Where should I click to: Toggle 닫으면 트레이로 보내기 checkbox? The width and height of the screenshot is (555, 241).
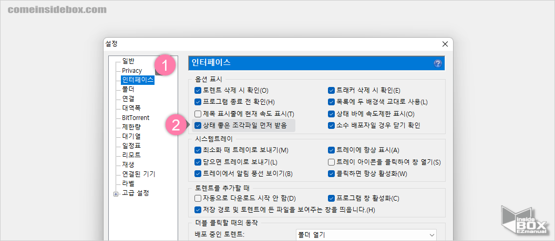coord(198,162)
